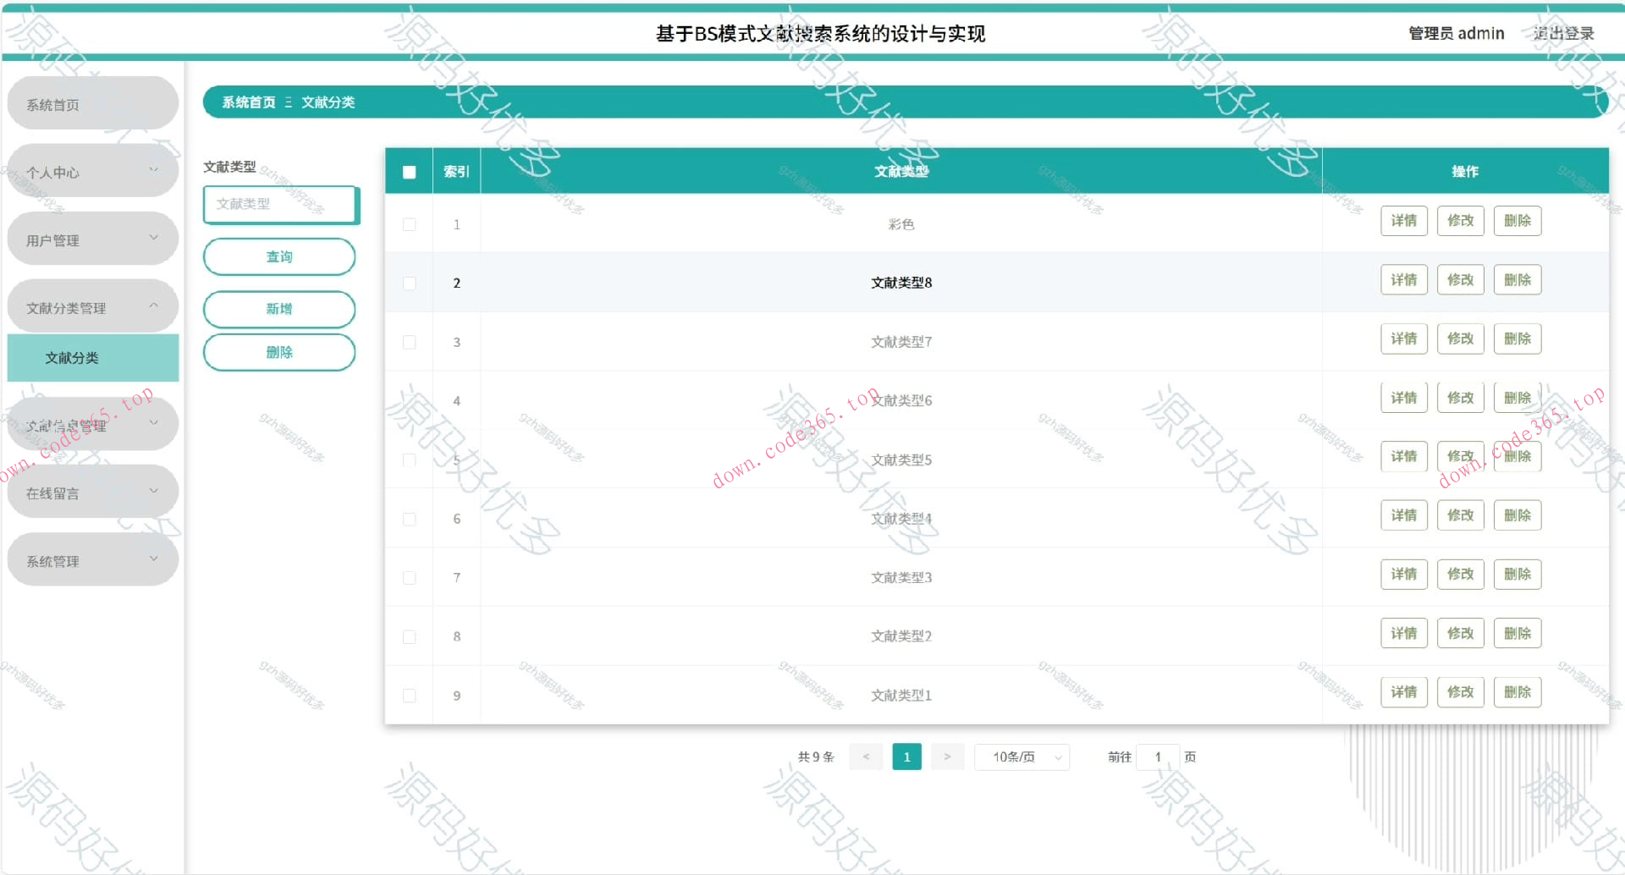Expand the 用户管理 sidebar section
The height and width of the screenshot is (875, 1625).
(x=92, y=238)
